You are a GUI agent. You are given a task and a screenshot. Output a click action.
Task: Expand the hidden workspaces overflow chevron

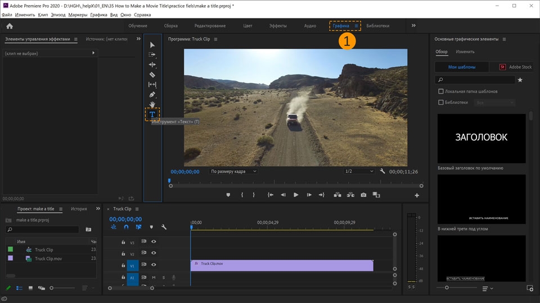[413, 26]
